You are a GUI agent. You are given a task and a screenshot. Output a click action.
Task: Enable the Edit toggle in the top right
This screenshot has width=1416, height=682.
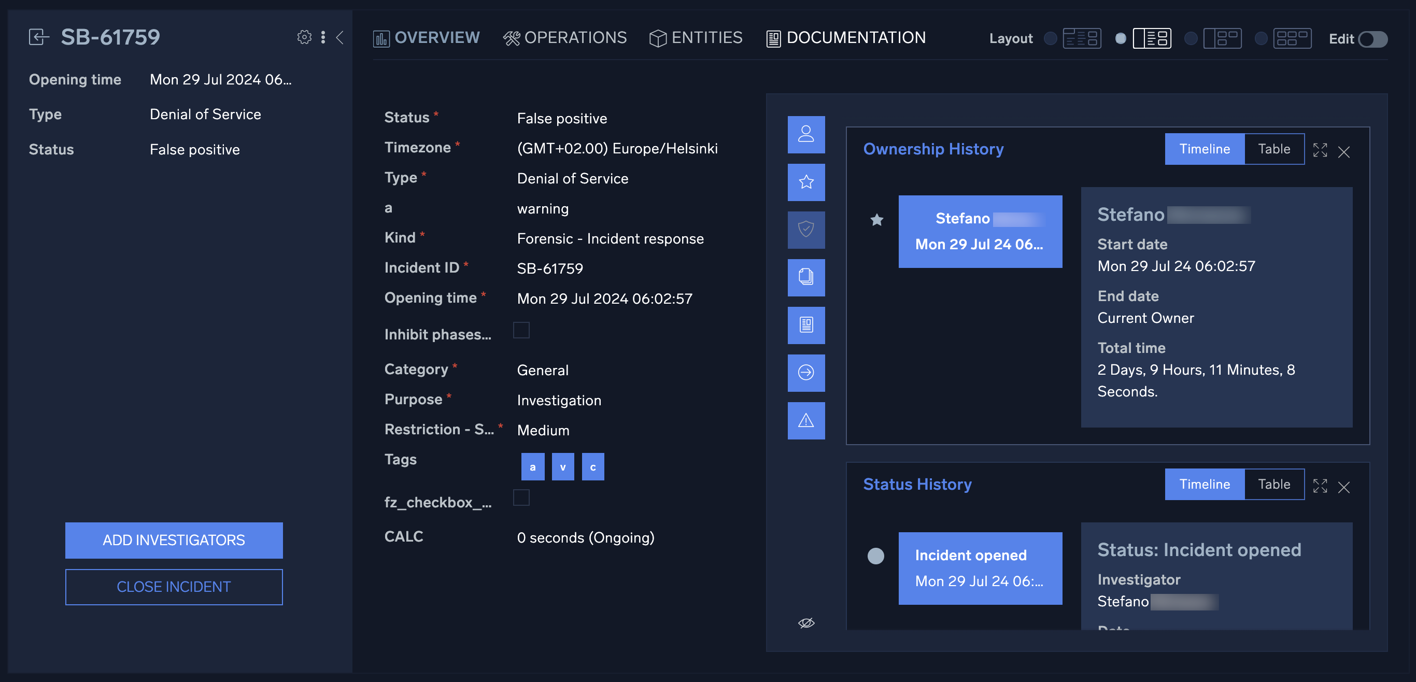(1372, 39)
